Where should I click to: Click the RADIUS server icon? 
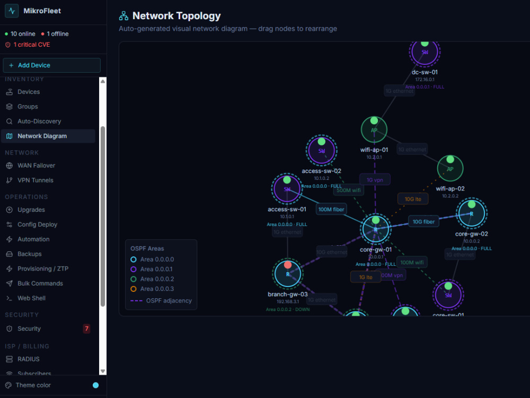[x=10, y=359]
